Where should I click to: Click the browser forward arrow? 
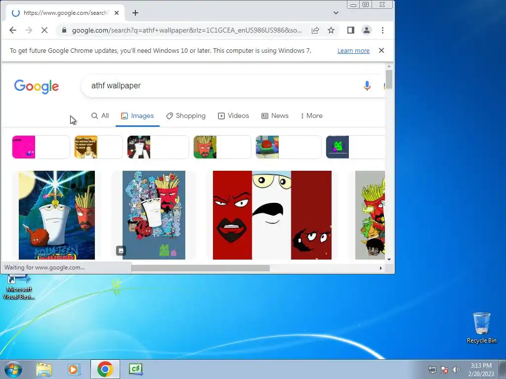tap(29, 30)
